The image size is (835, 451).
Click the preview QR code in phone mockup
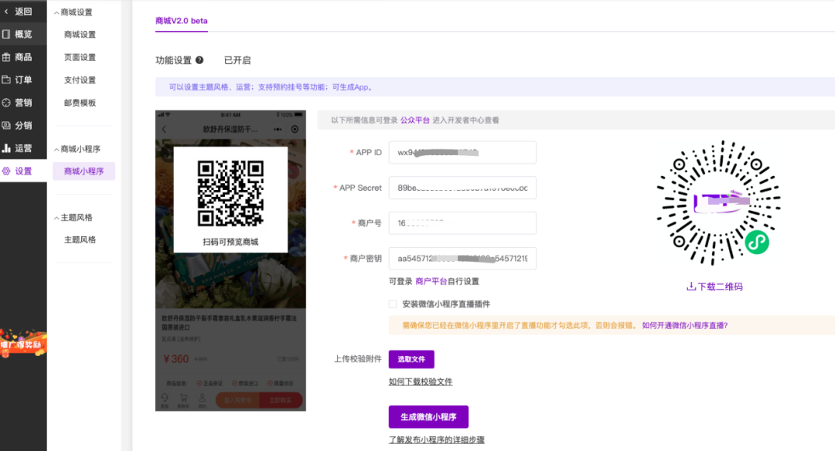click(230, 193)
